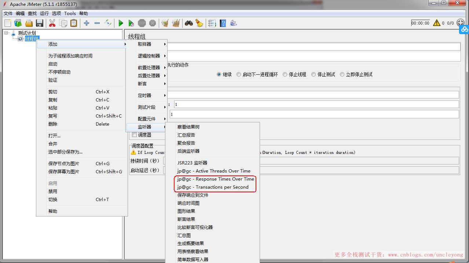Open Help with question mark icon
Screen dimensions: 469x263
pos(223,23)
